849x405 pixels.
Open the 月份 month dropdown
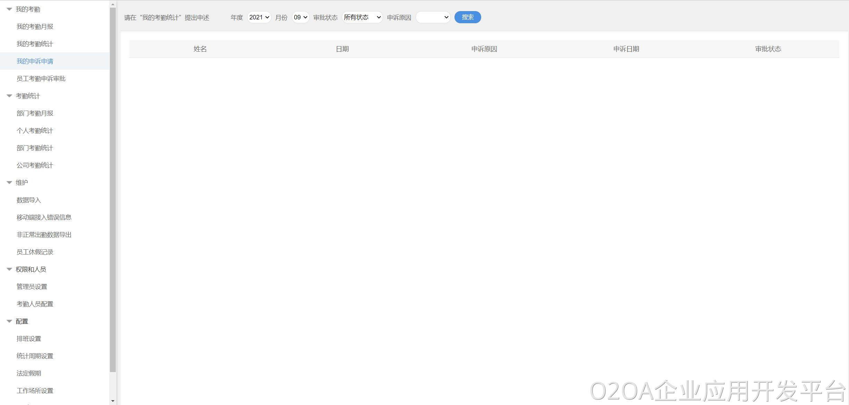coord(300,17)
